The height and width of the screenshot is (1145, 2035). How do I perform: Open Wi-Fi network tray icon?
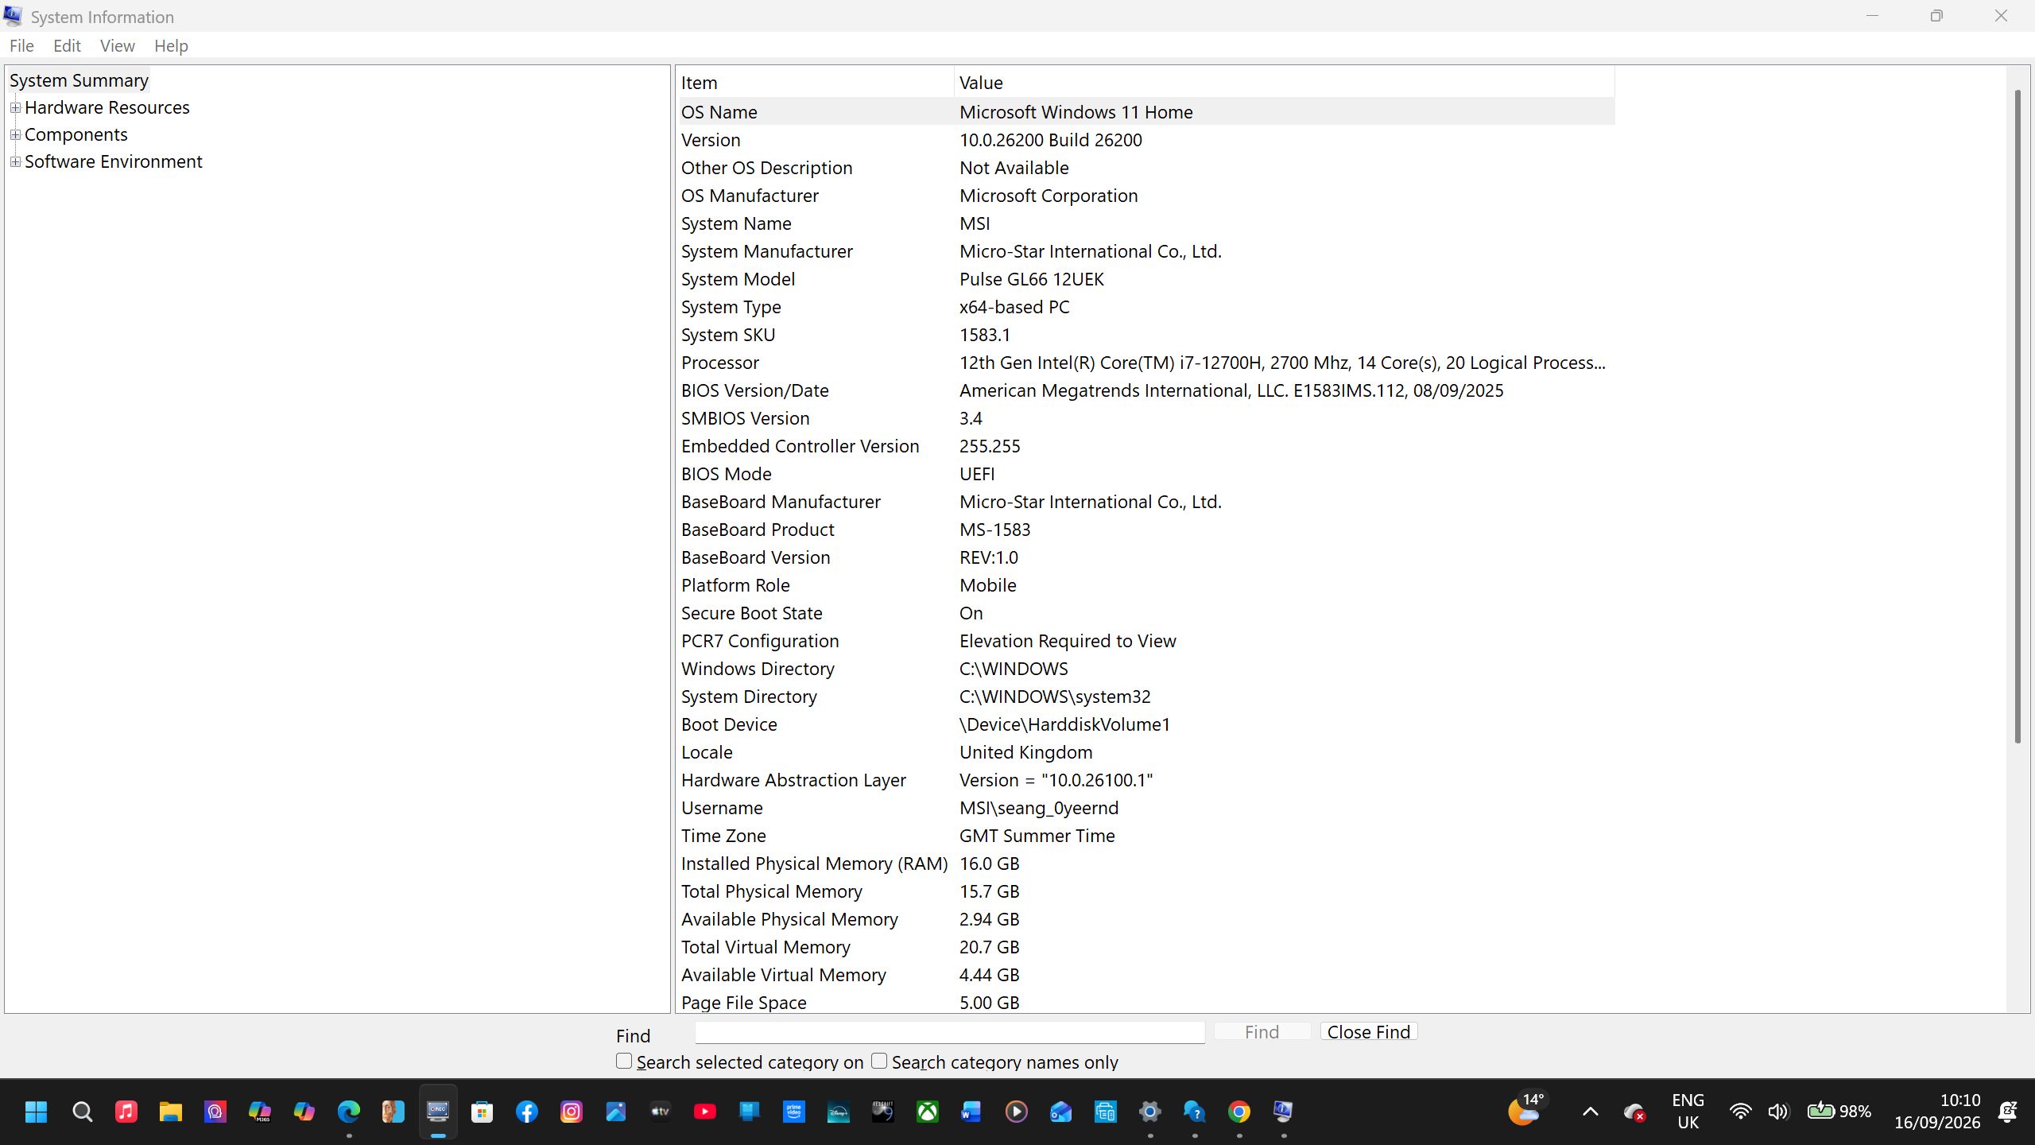pos(1740,1112)
